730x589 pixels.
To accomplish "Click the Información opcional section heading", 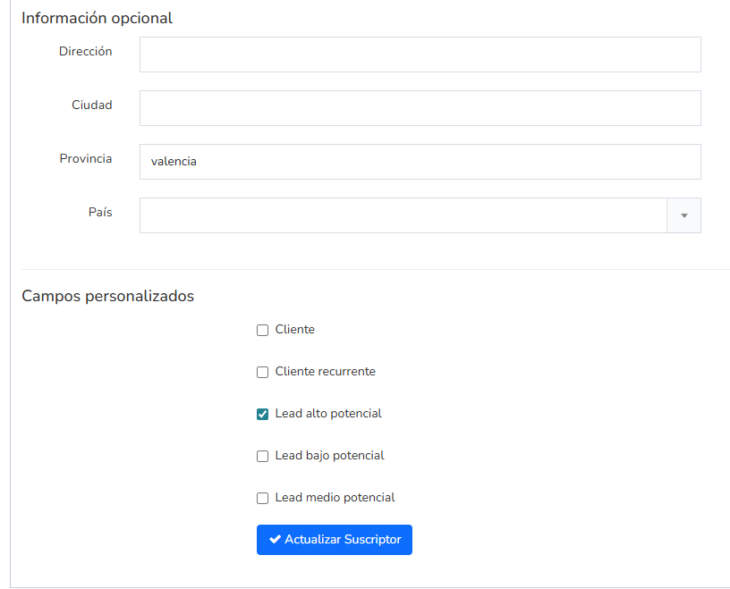I will [97, 18].
